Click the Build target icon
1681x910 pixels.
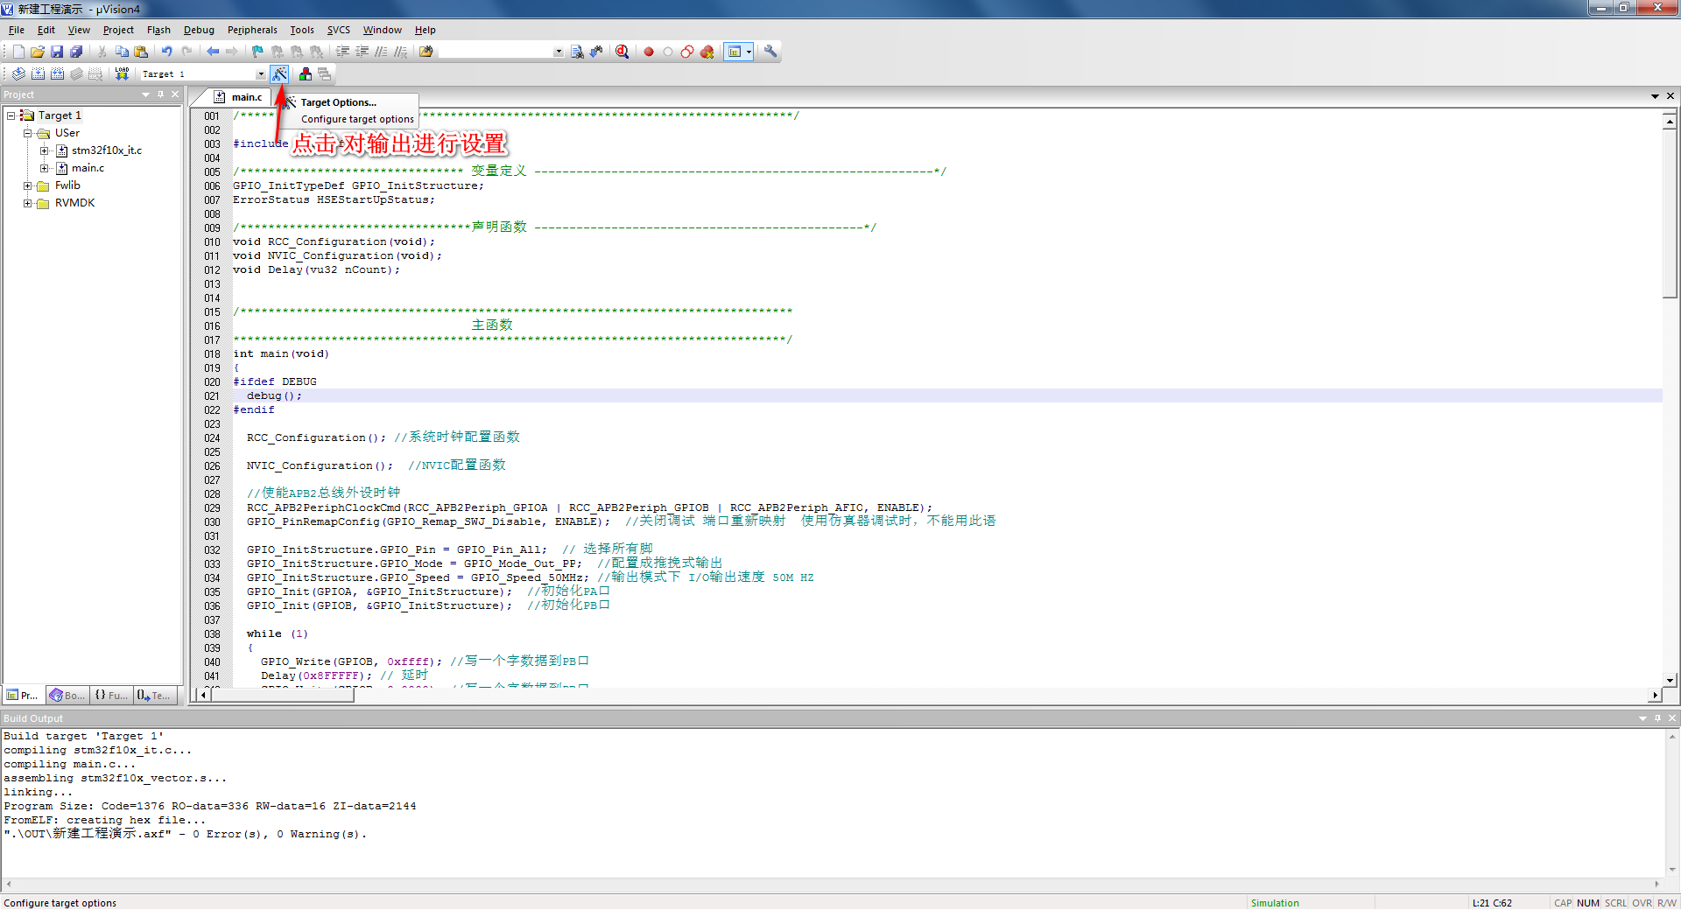click(x=38, y=74)
